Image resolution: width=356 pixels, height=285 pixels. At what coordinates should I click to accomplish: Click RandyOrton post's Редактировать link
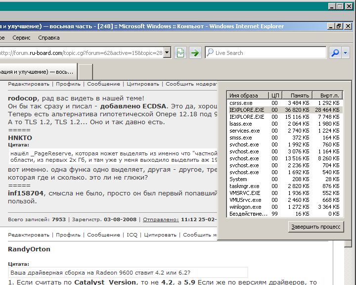(29, 235)
